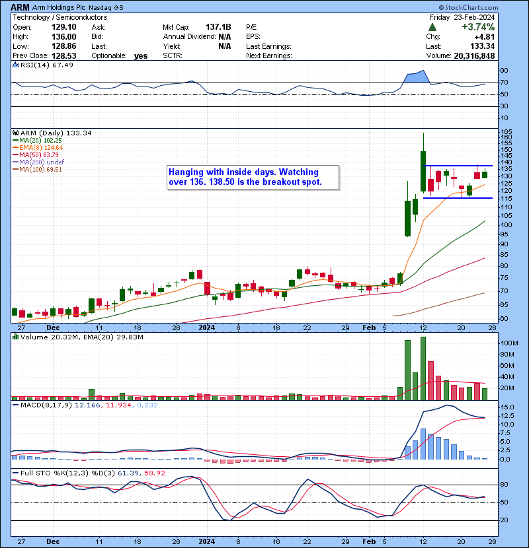Click the +3.74% percent change

click(478, 27)
